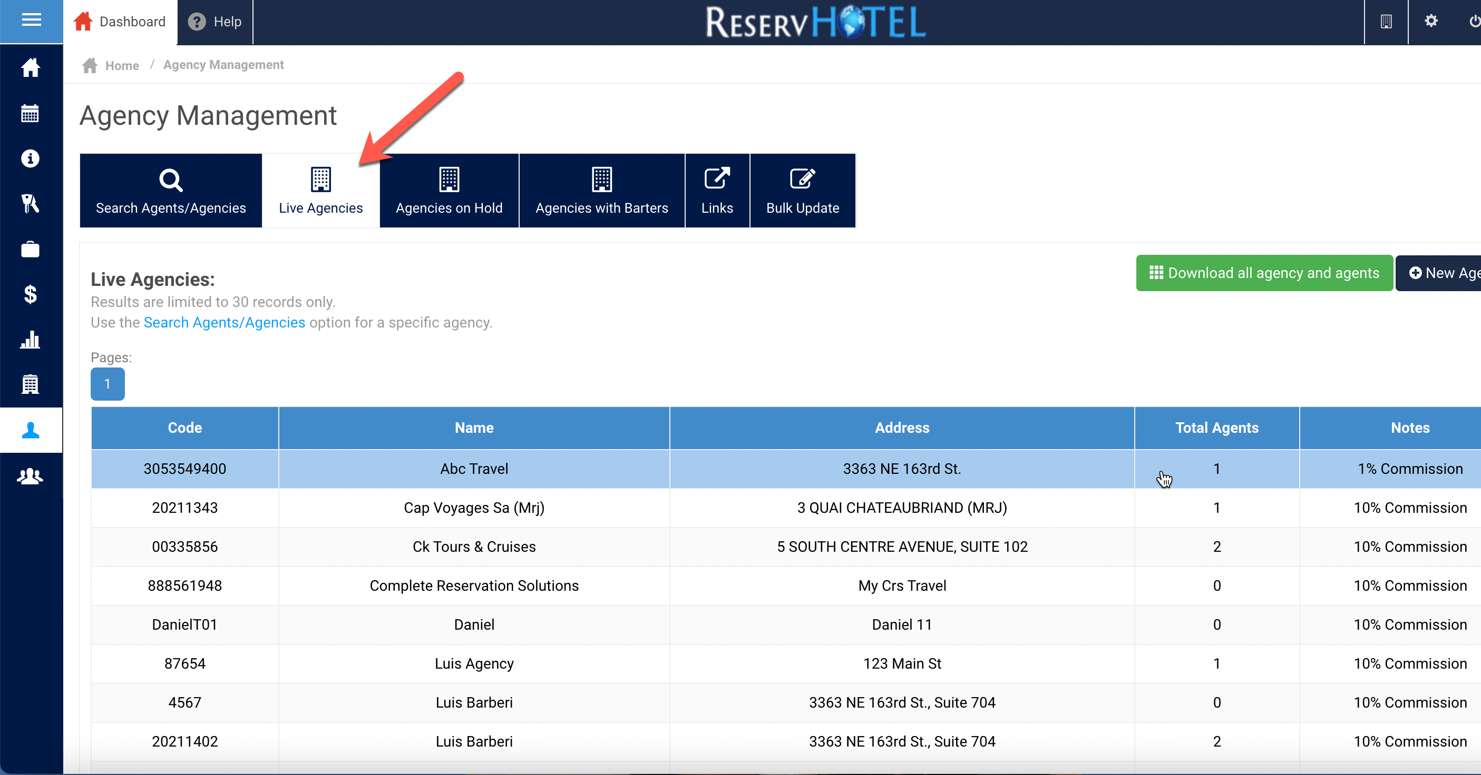This screenshot has width=1481, height=775.
Task: Open Help in the top bar
Action: click(x=215, y=22)
